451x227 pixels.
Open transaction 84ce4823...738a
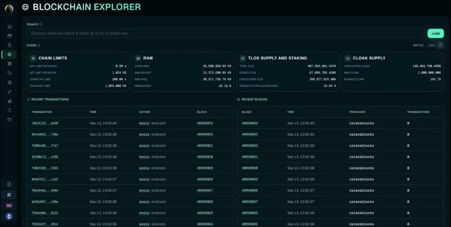click(x=45, y=134)
